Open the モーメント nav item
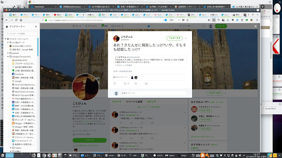 [91, 26]
